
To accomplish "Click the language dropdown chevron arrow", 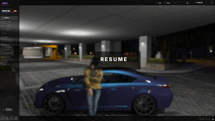I will [x=207, y=2].
